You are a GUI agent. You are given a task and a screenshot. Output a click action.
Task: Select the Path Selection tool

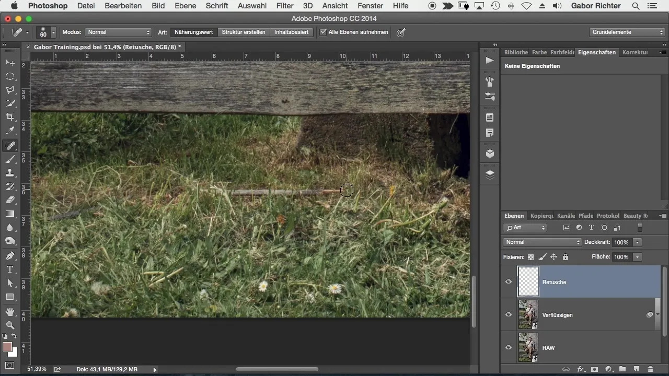[10, 283]
